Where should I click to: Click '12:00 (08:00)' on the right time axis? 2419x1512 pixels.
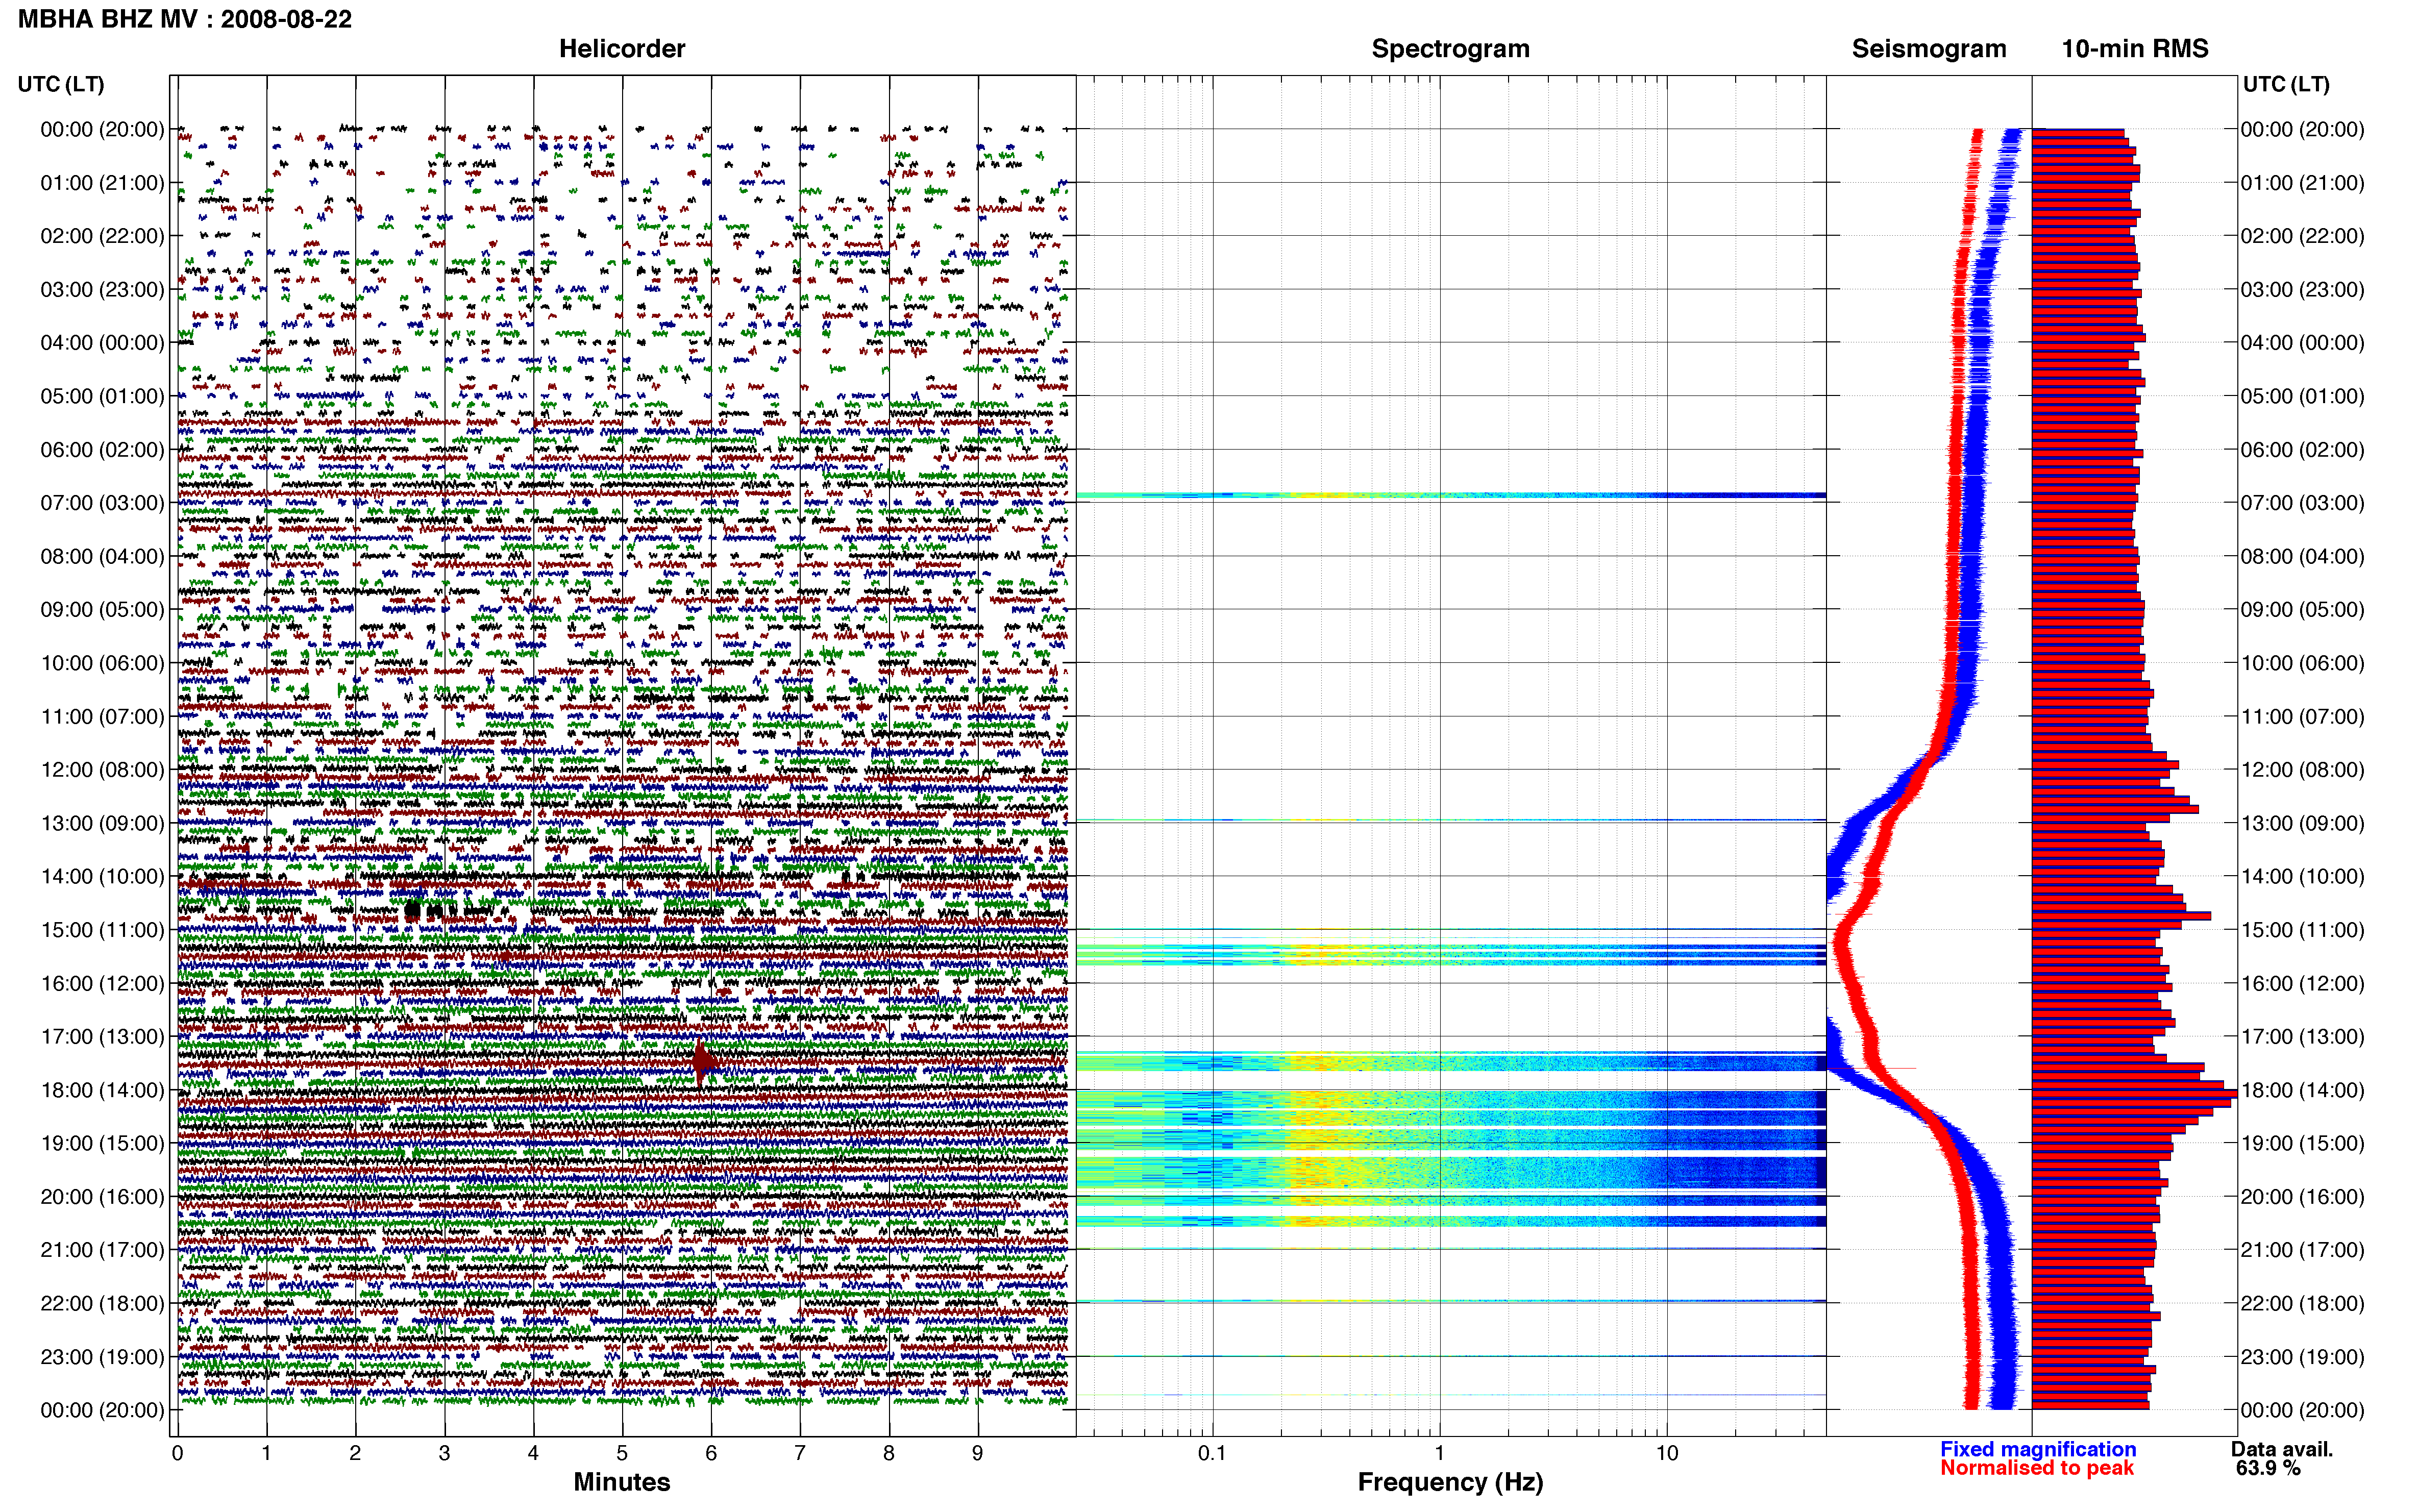tap(2303, 770)
